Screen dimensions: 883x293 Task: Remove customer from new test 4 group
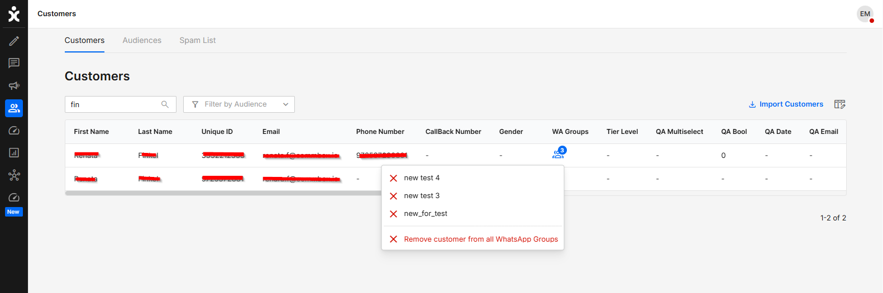coord(393,178)
